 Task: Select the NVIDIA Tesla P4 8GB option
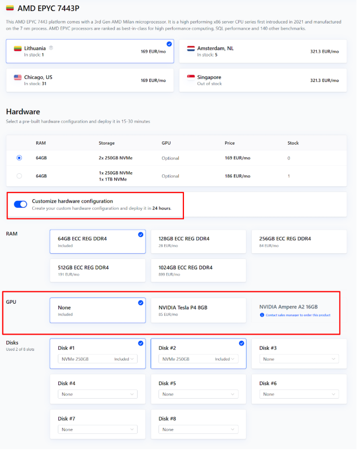(198, 311)
